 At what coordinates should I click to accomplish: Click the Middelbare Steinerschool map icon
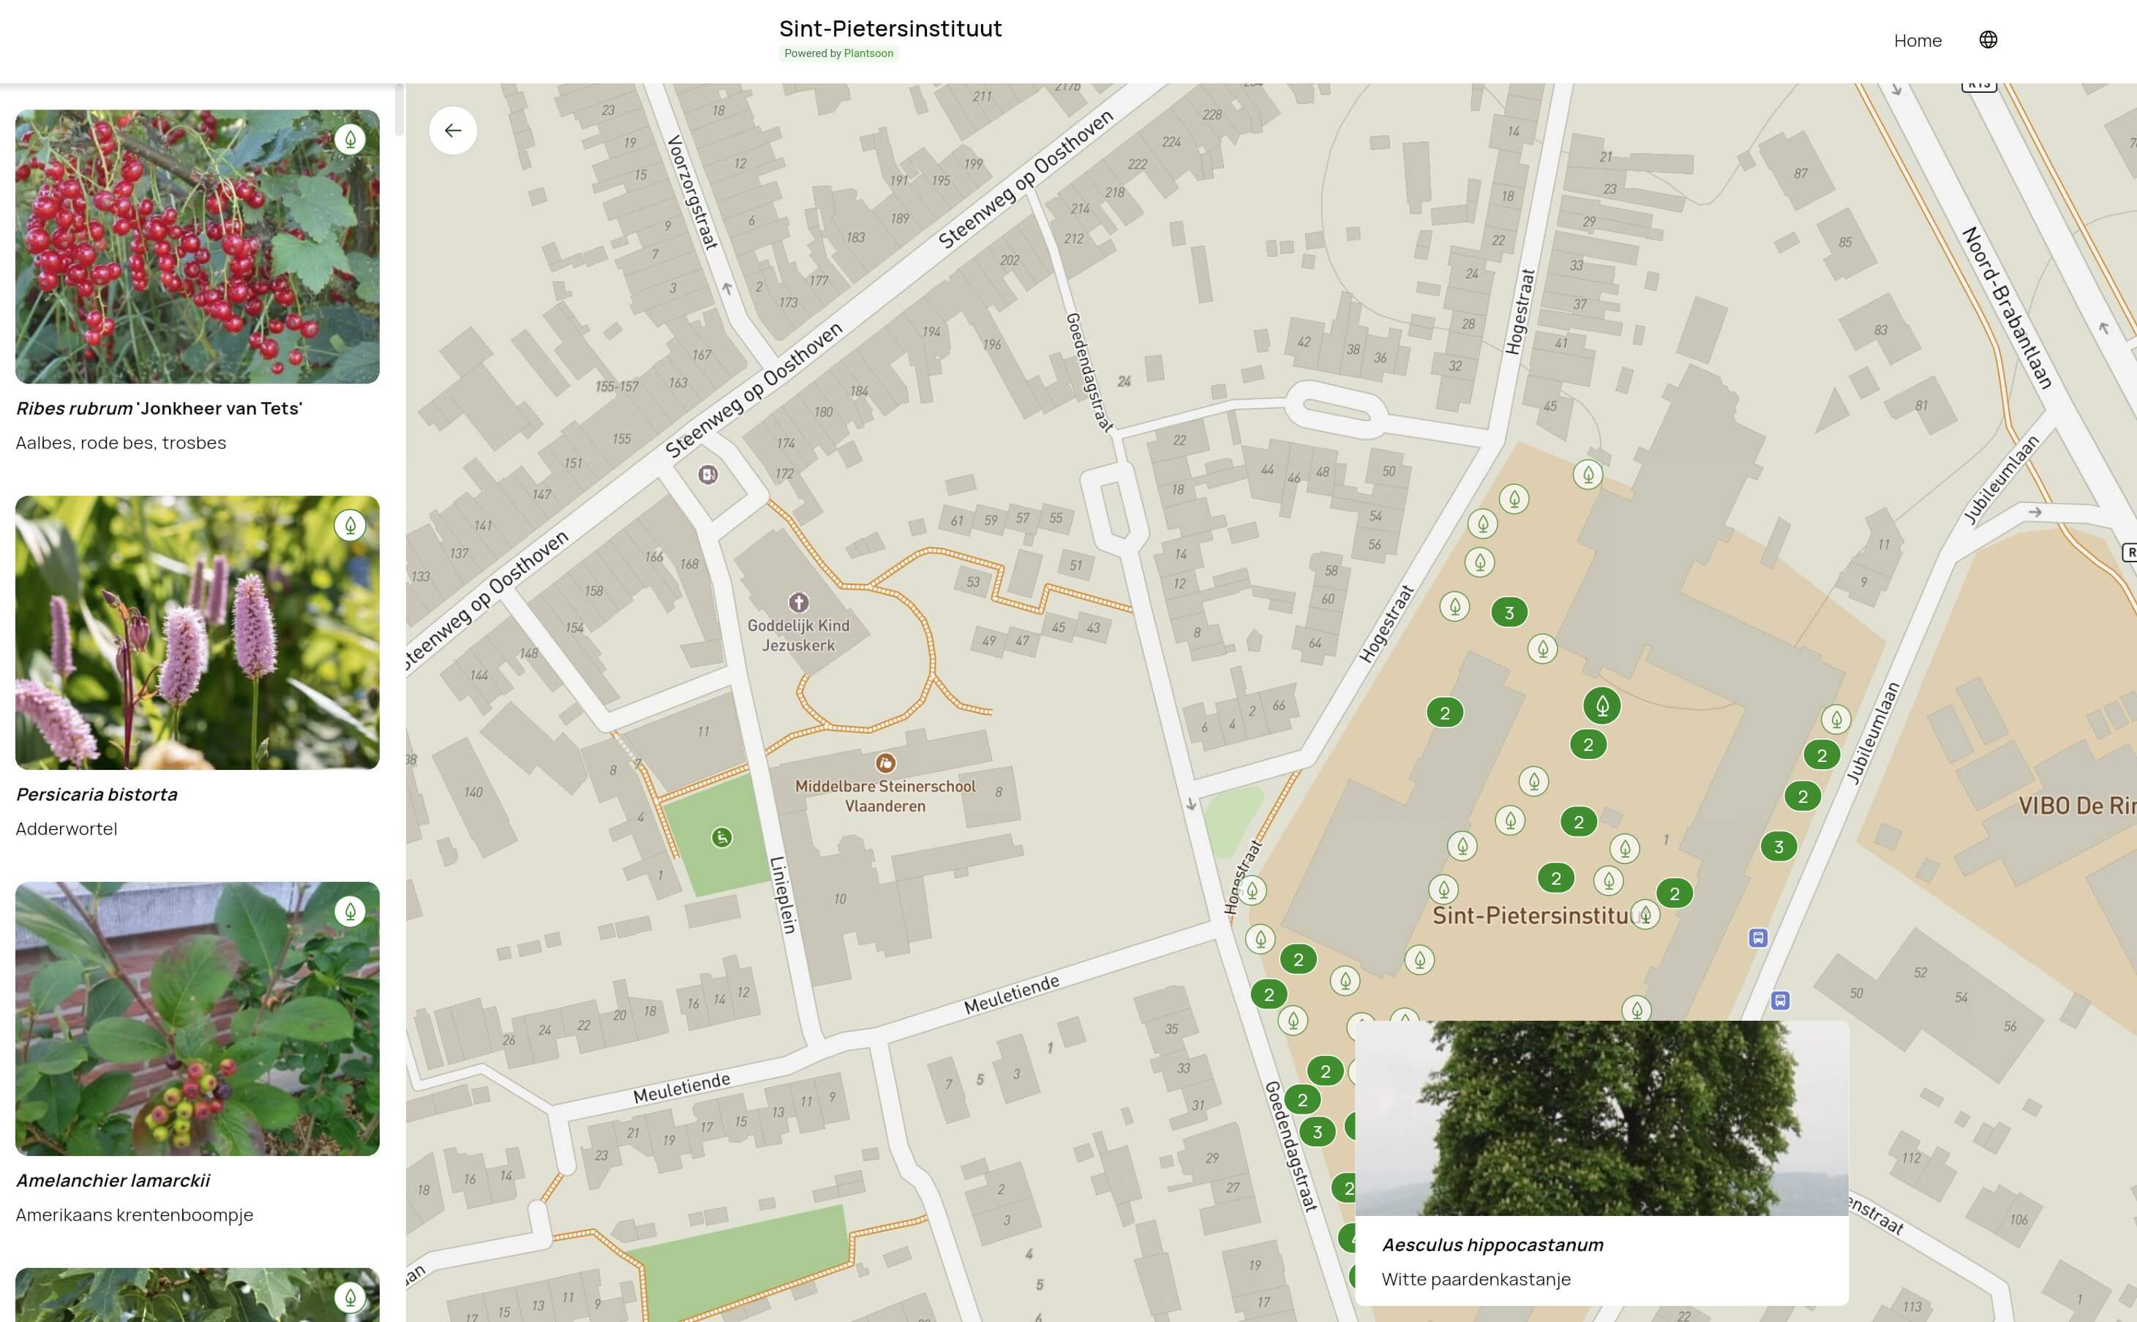[885, 763]
